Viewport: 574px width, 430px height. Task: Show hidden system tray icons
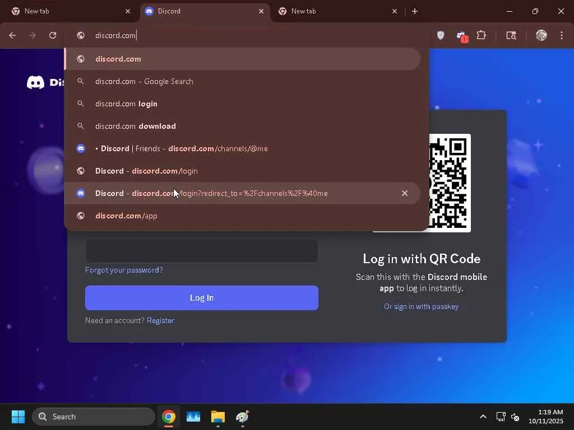point(483,417)
